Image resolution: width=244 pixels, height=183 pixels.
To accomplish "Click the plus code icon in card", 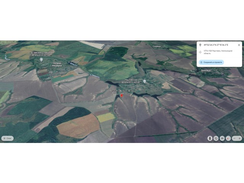I will pos(200,52).
